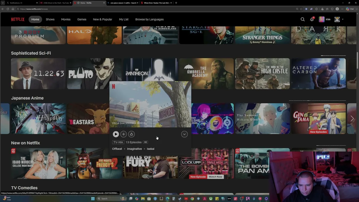
Task: Open the 3 Body Problem thumbnail
Action: pyautogui.click(x=38, y=35)
